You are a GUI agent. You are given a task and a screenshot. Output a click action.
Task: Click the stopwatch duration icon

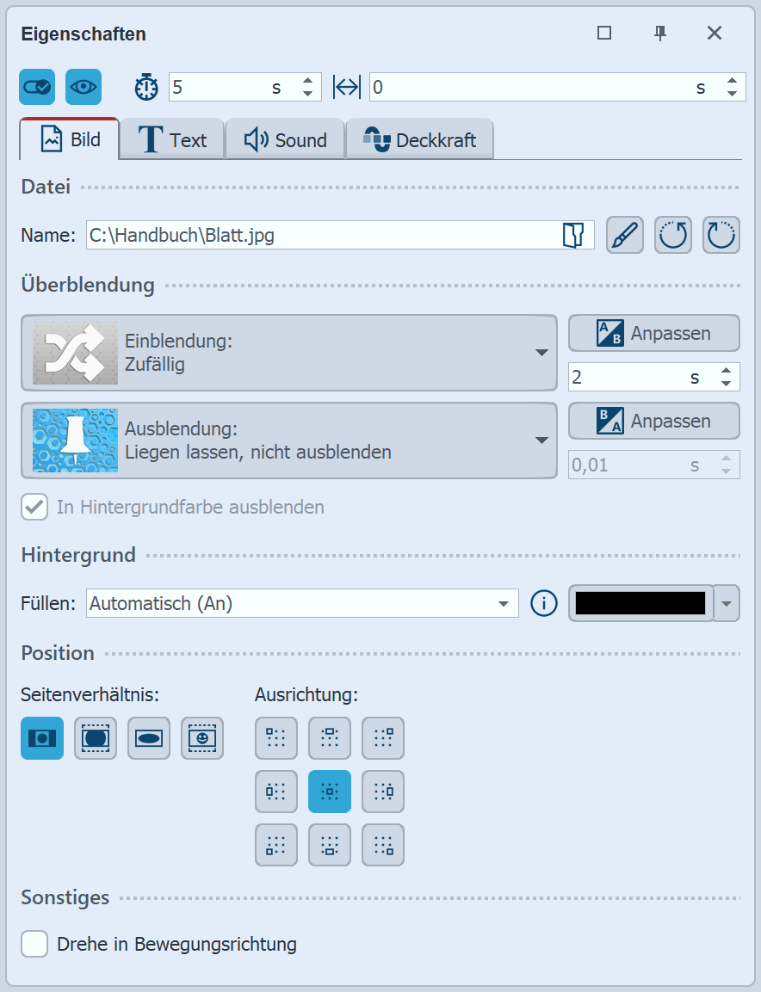(146, 87)
